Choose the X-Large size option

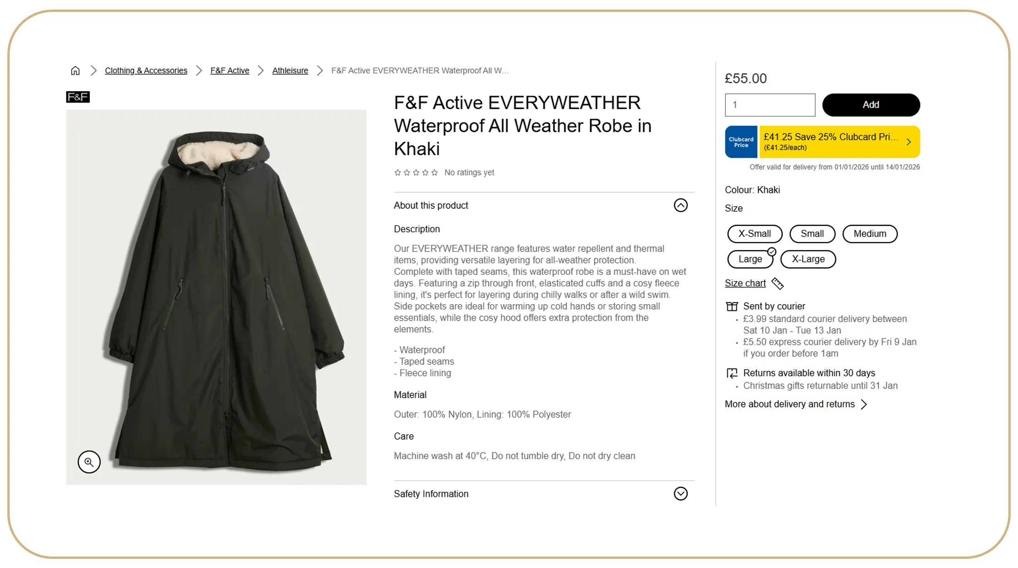pyautogui.click(x=808, y=259)
